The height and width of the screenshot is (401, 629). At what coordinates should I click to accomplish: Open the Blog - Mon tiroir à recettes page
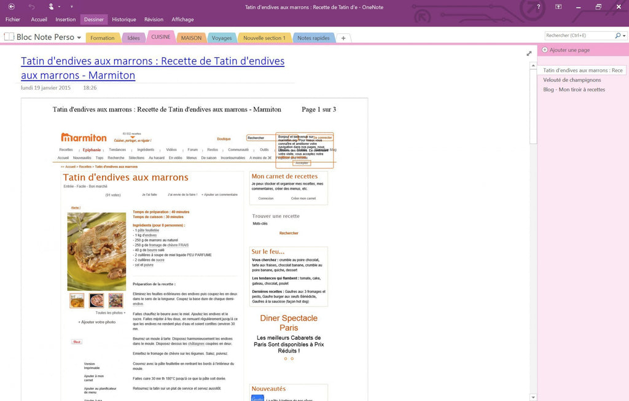click(574, 90)
